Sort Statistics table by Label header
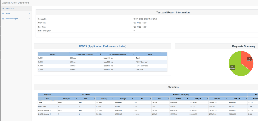 click(x=47, y=99)
